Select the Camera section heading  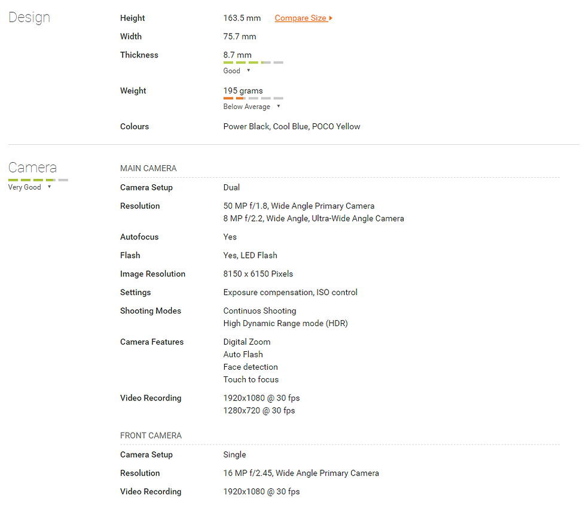click(32, 167)
